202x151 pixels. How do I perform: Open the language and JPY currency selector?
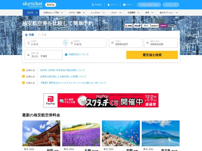pyautogui.click(x=149, y=5)
